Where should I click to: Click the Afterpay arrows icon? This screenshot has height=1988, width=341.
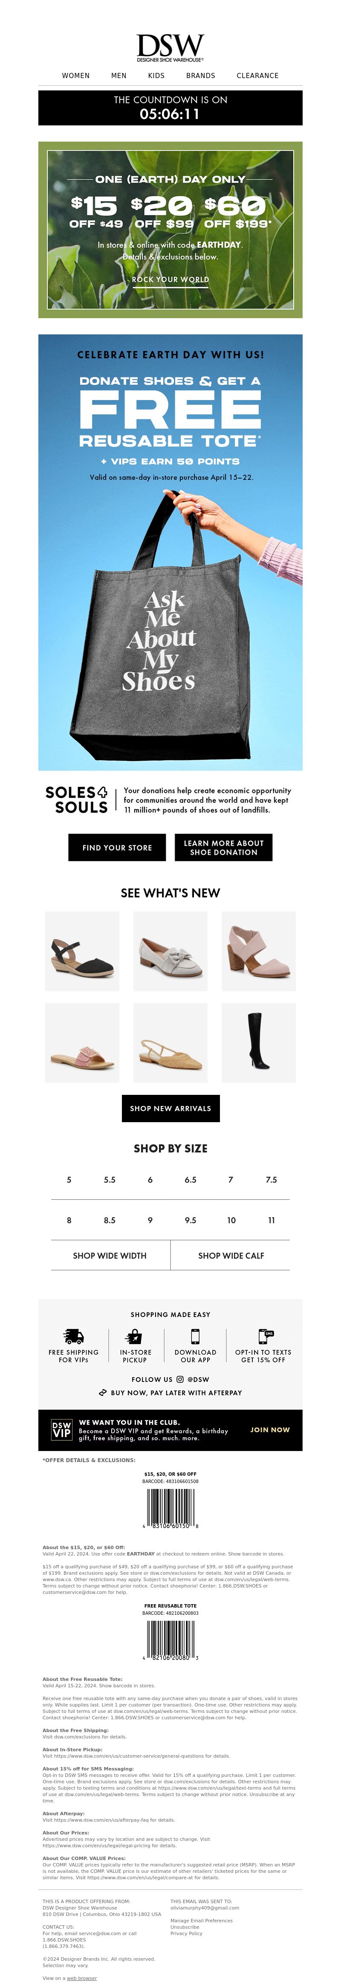tap(103, 1393)
